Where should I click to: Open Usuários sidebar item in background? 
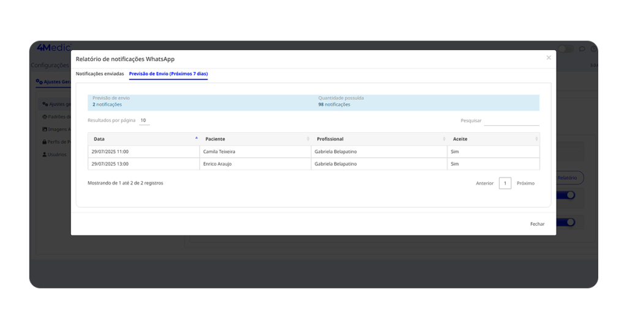(54, 155)
